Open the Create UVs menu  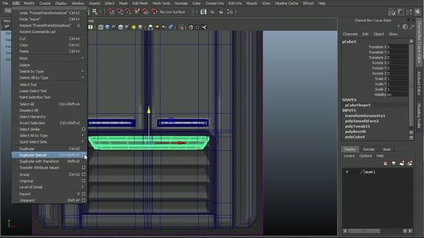[x=215, y=3]
